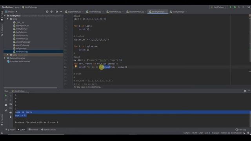This screenshot has height=141, width=251.
Task: Open the Event Log
Action: [x=241, y=130]
